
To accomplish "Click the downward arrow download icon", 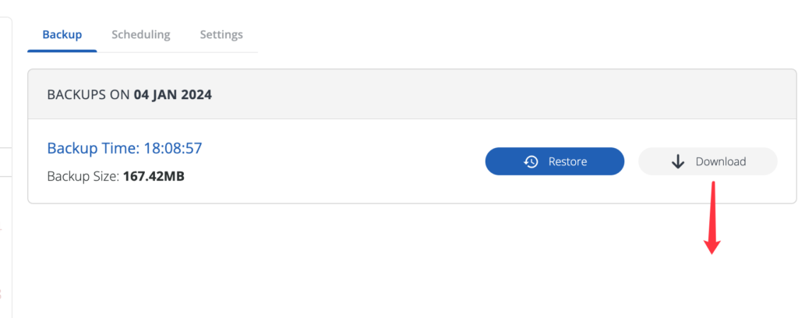I will click(677, 162).
